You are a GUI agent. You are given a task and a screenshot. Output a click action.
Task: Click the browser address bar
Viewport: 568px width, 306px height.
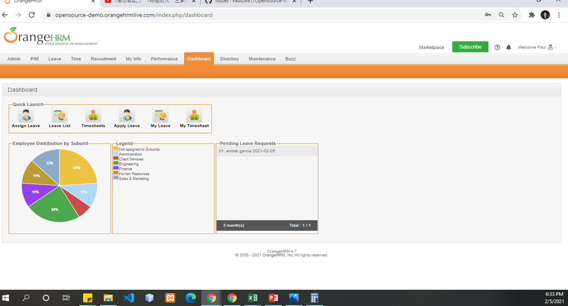[263, 15]
